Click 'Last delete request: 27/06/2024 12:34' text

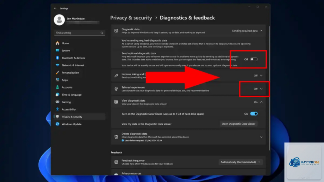coord(143,141)
